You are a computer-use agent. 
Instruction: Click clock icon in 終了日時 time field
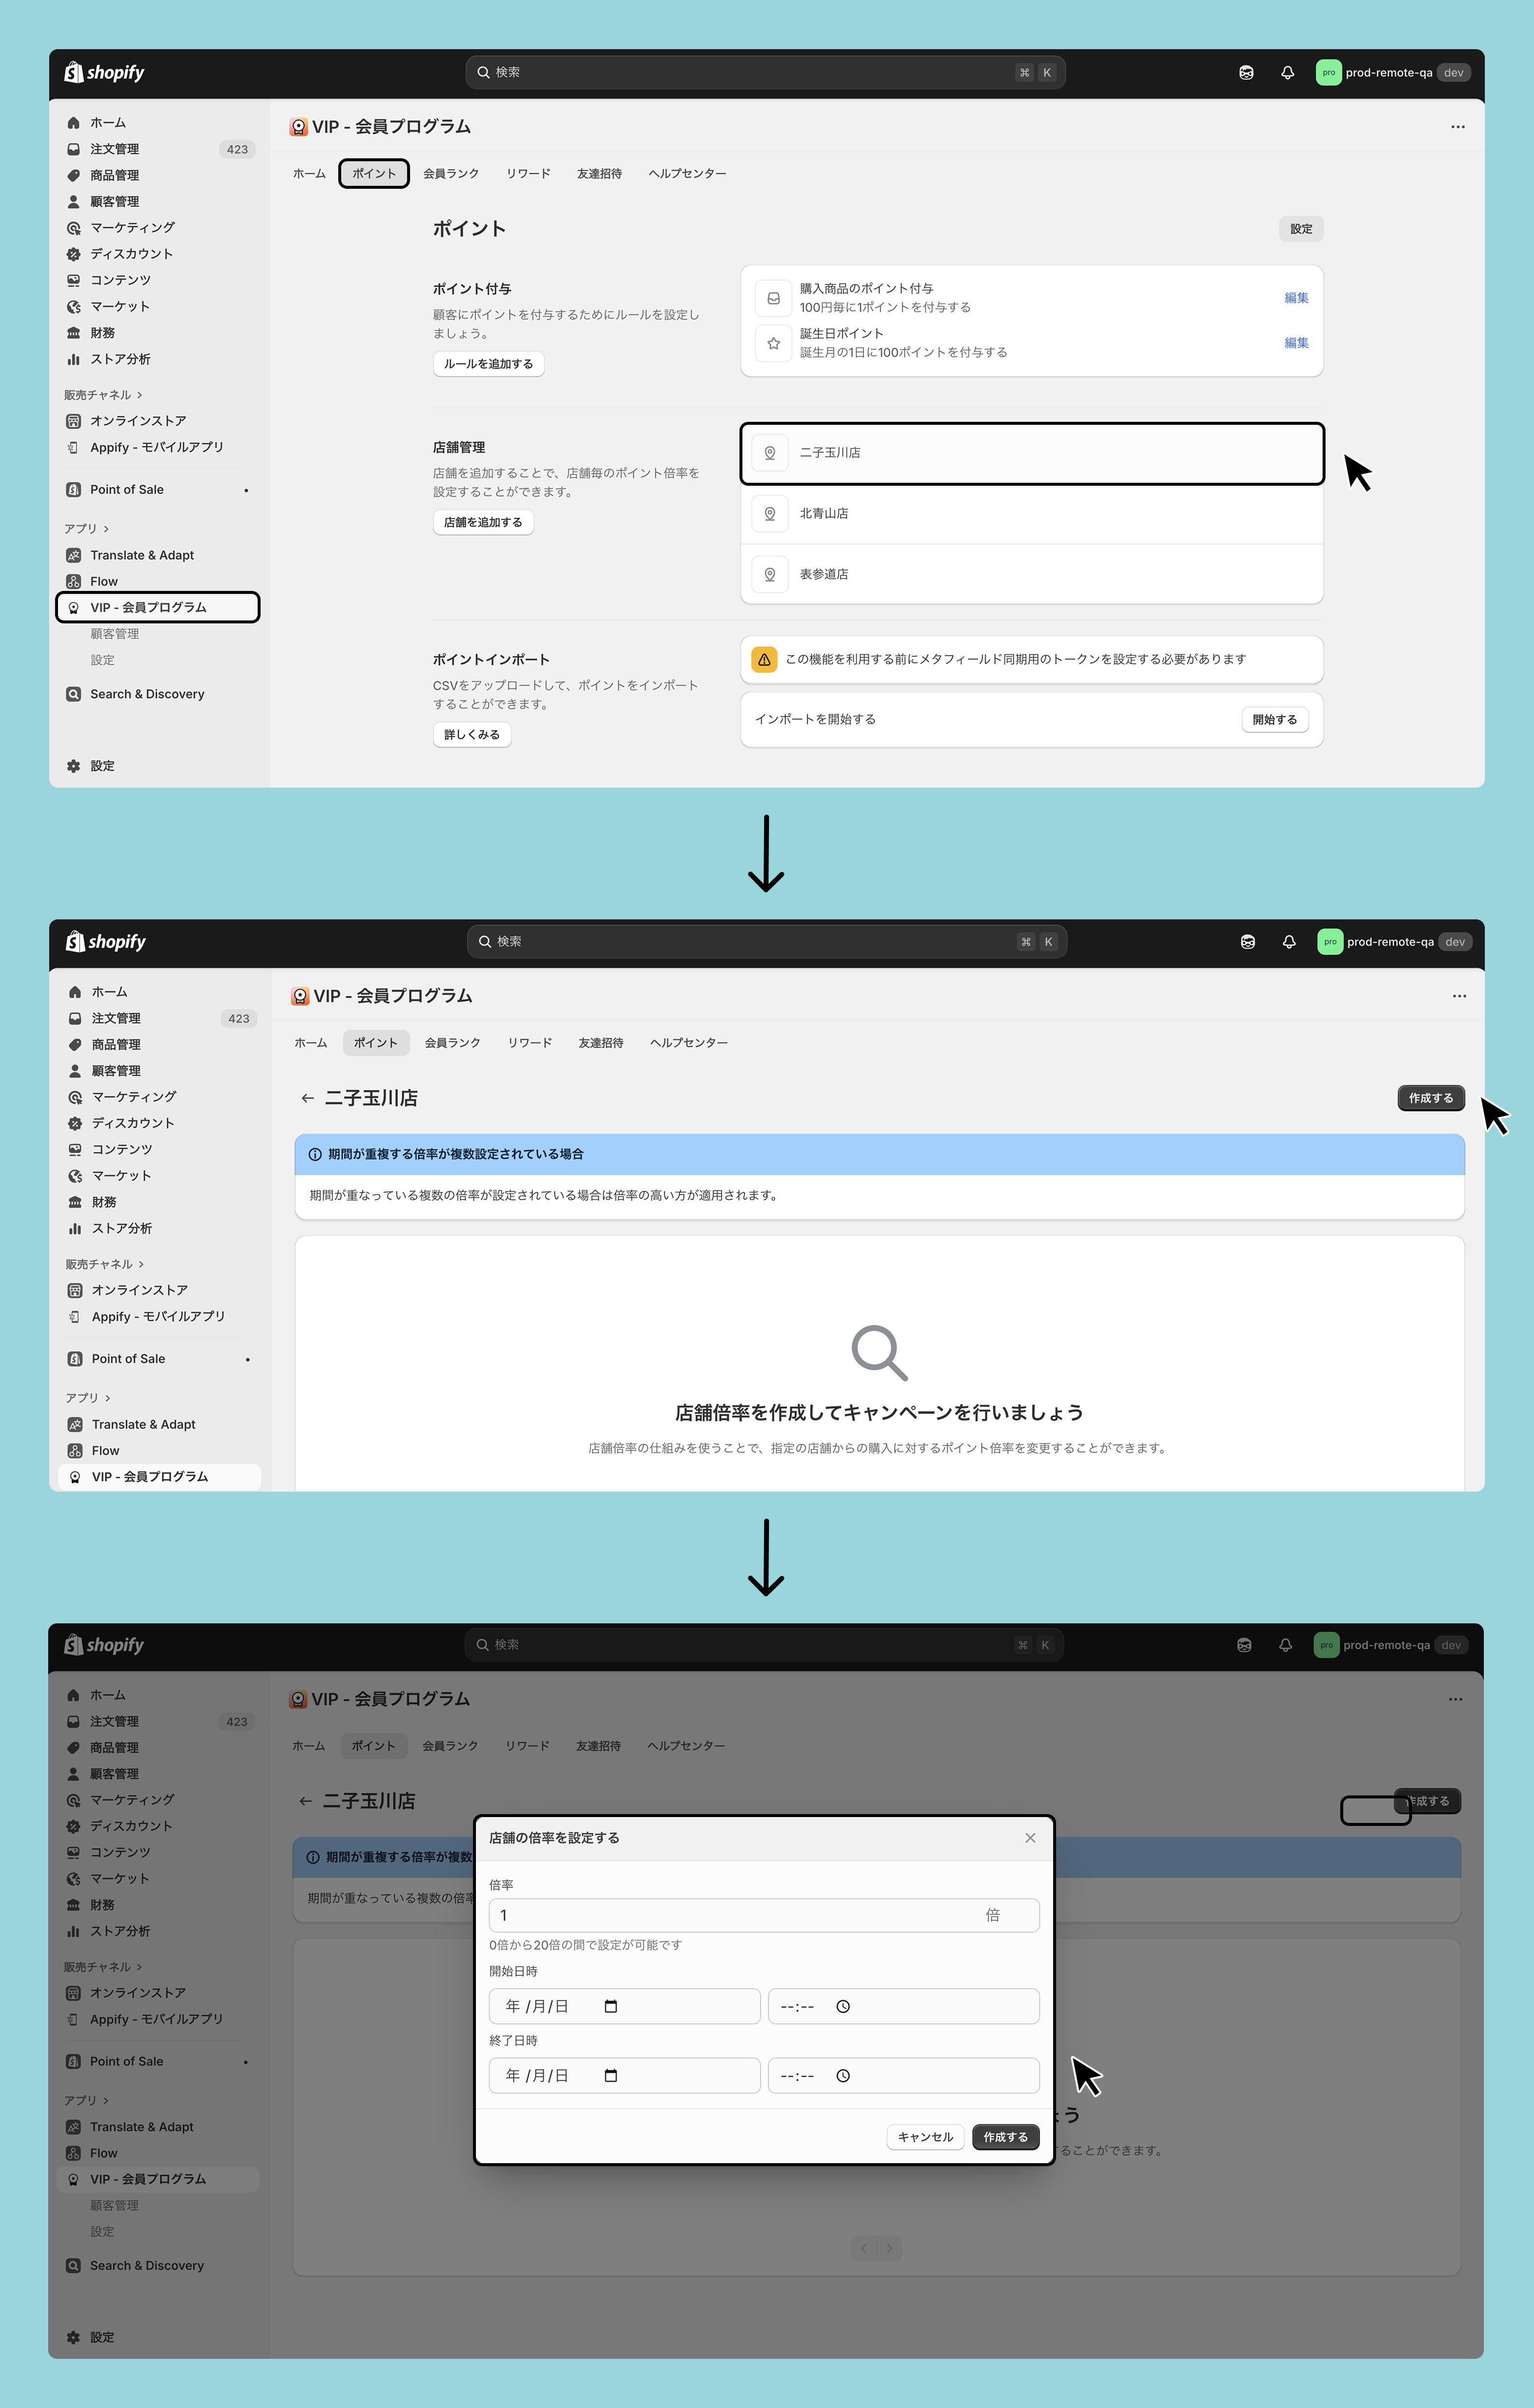[843, 2075]
